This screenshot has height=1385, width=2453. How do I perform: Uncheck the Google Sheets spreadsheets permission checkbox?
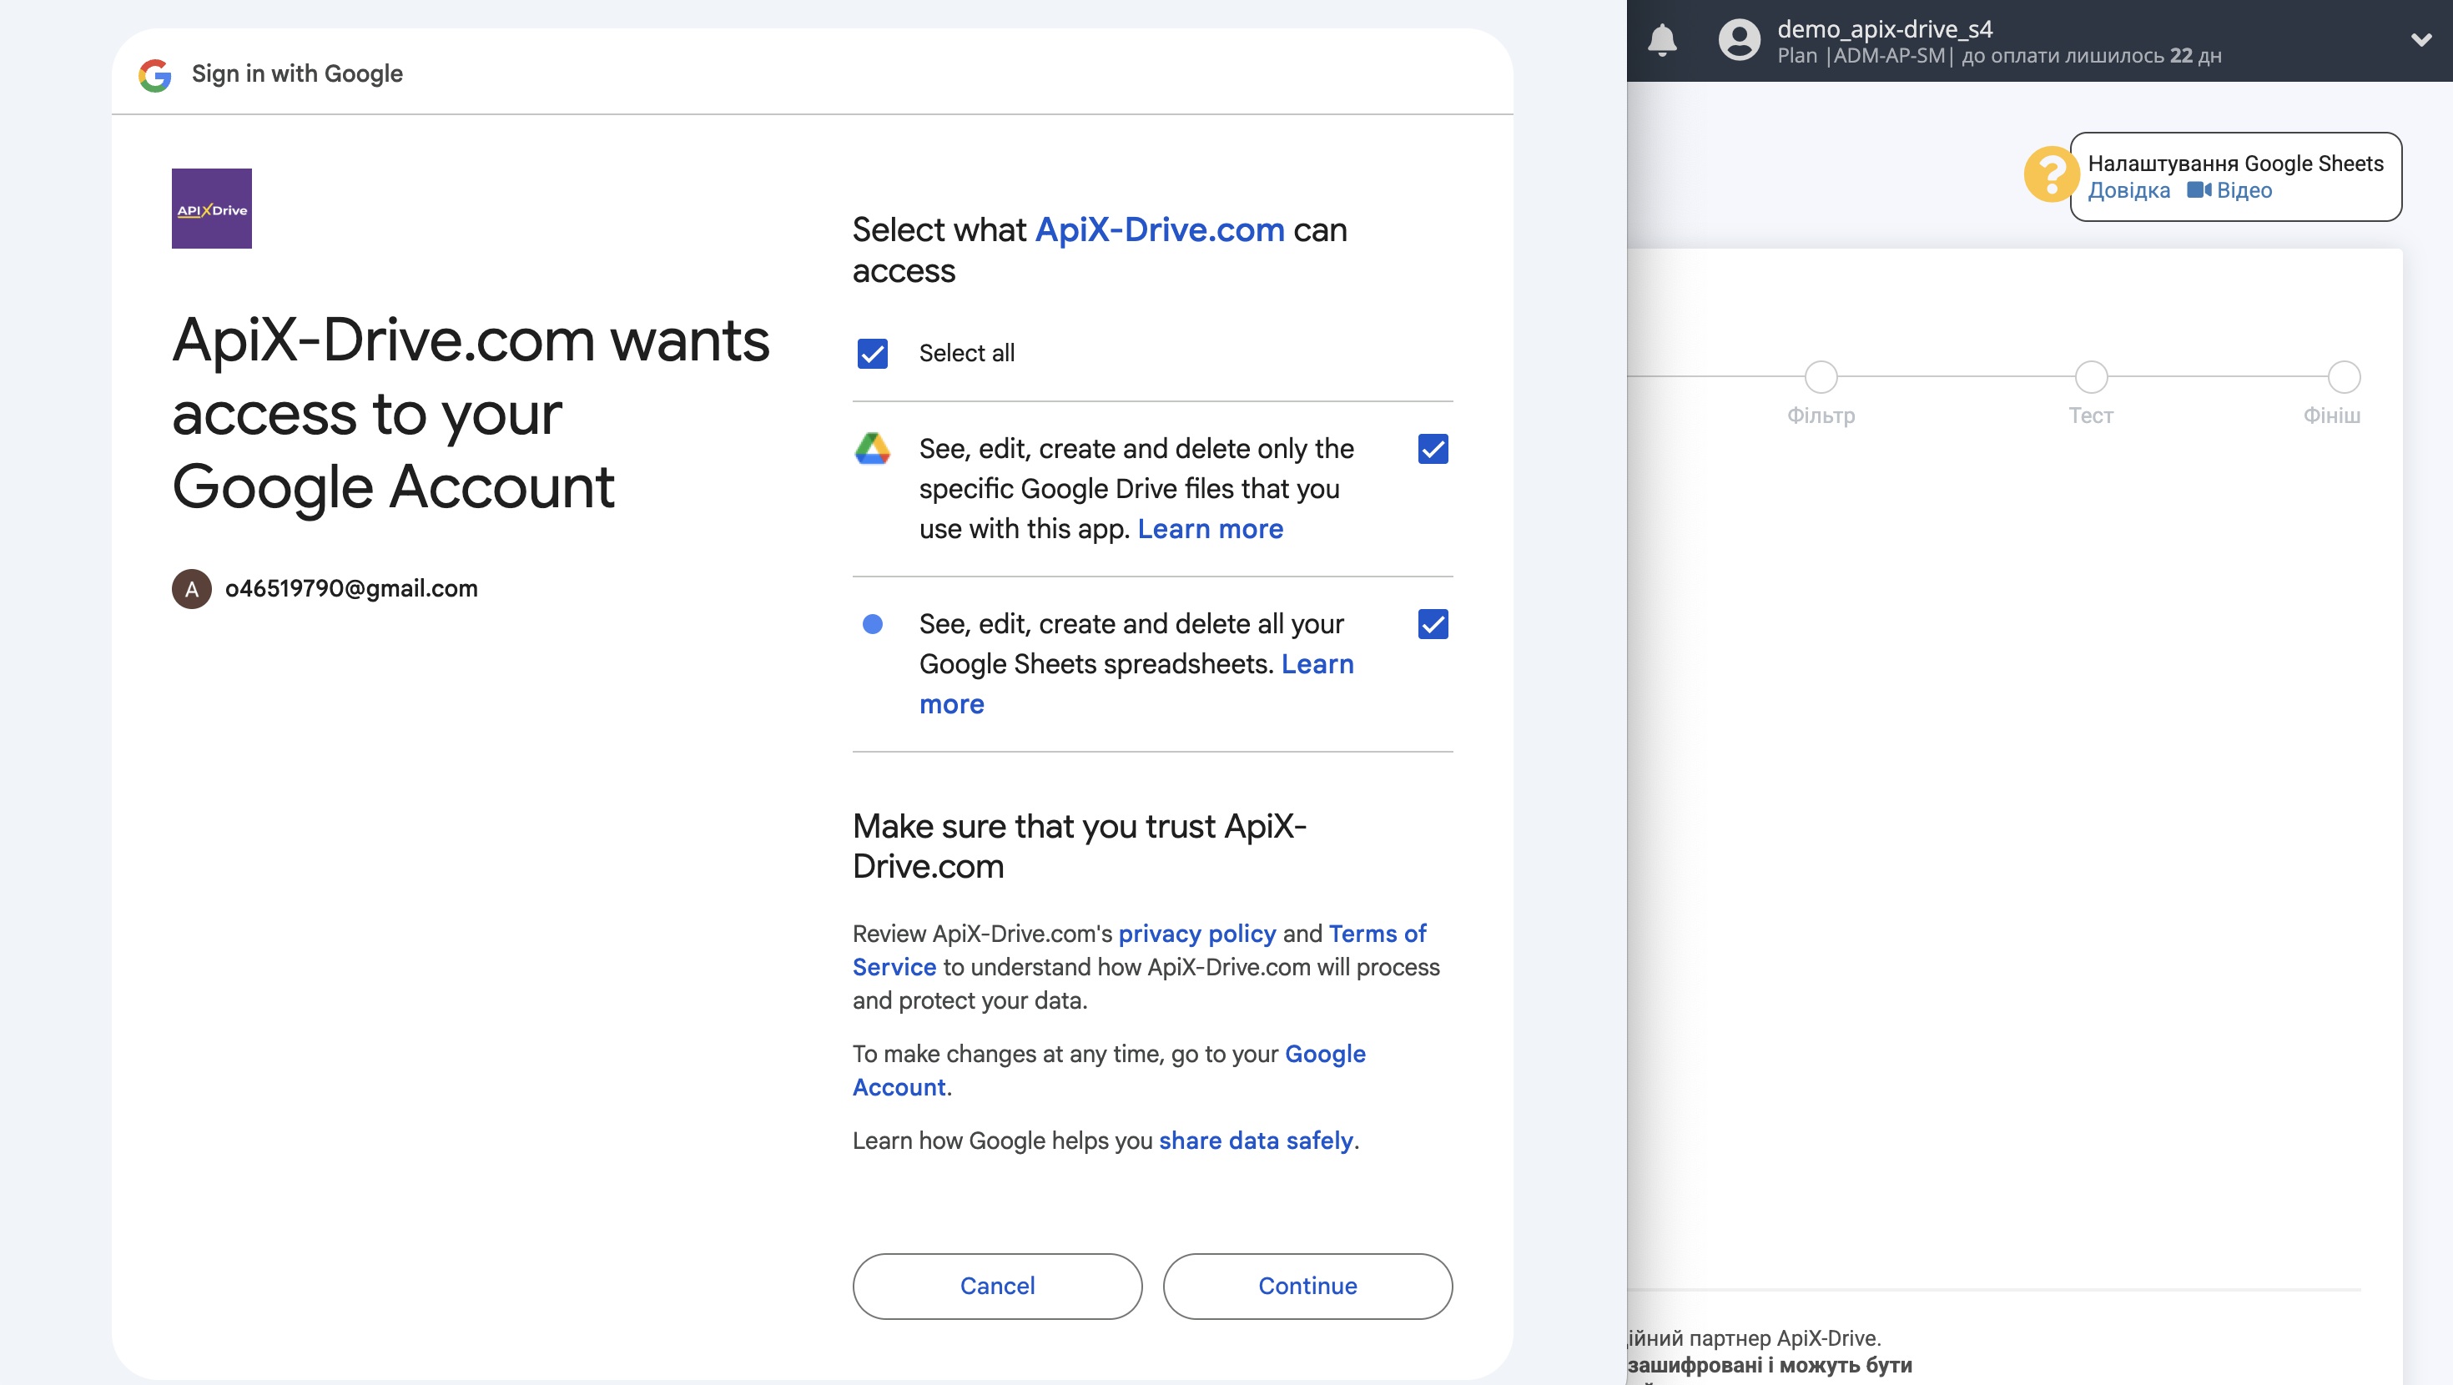click(1433, 624)
